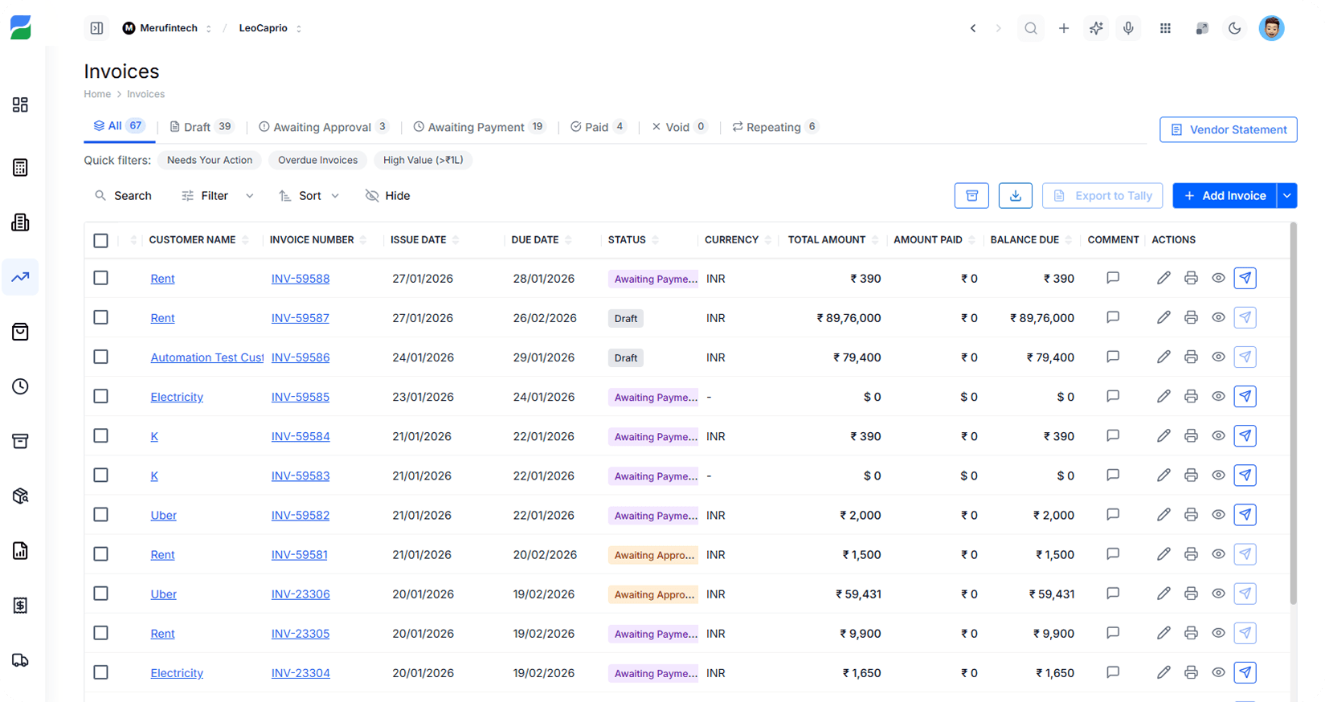Open invoice link INV-23306
Image resolution: width=1325 pixels, height=702 pixels.
tap(301, 594)
